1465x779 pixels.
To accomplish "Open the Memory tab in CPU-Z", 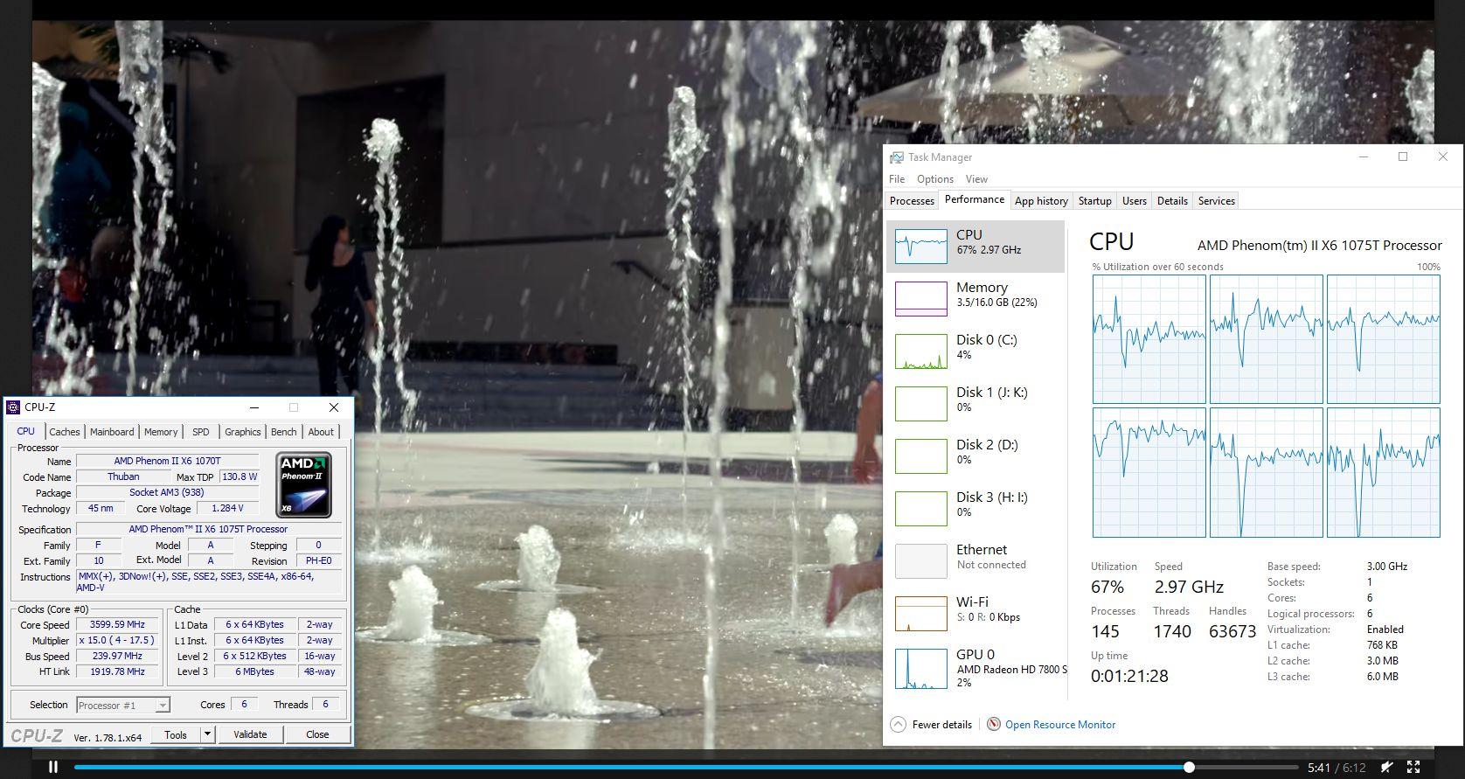I will tap(161, 432).
